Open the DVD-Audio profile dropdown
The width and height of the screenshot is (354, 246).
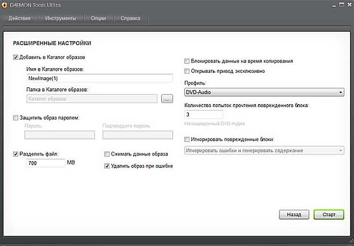264,92
